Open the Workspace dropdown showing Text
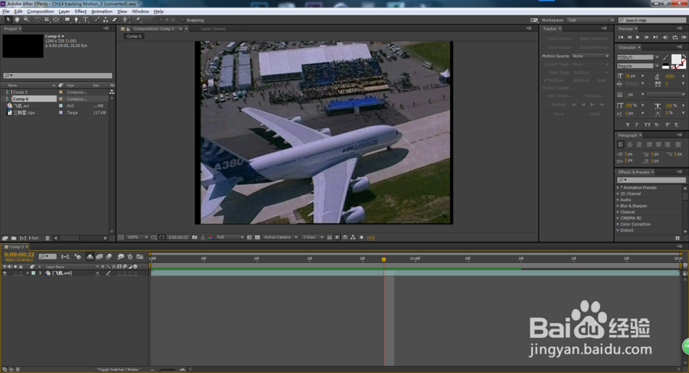689x373 pixels. click(590, 20)
